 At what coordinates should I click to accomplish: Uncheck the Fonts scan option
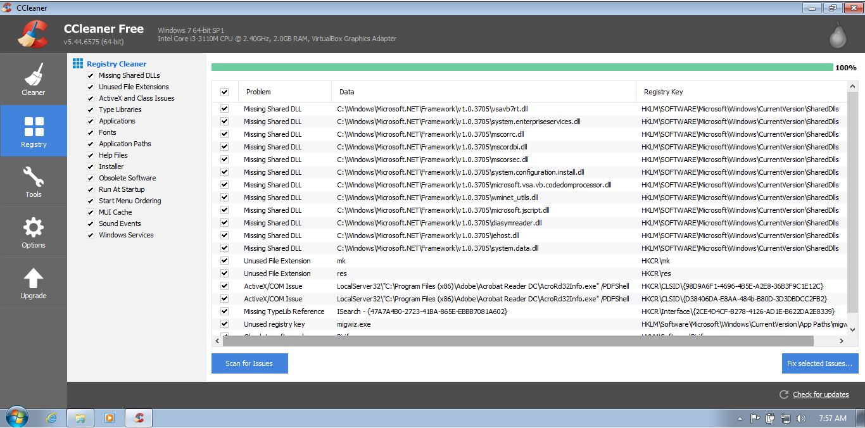click(x=91, y=132)
